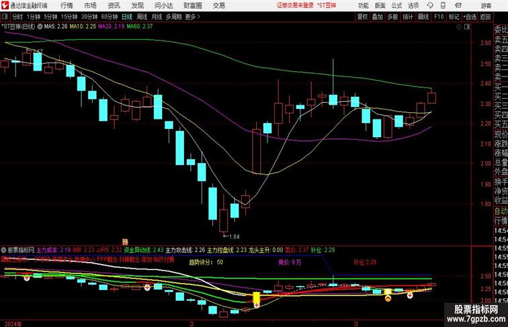
Task: Open the 选项 menu
Action: [x=413, y=5]
